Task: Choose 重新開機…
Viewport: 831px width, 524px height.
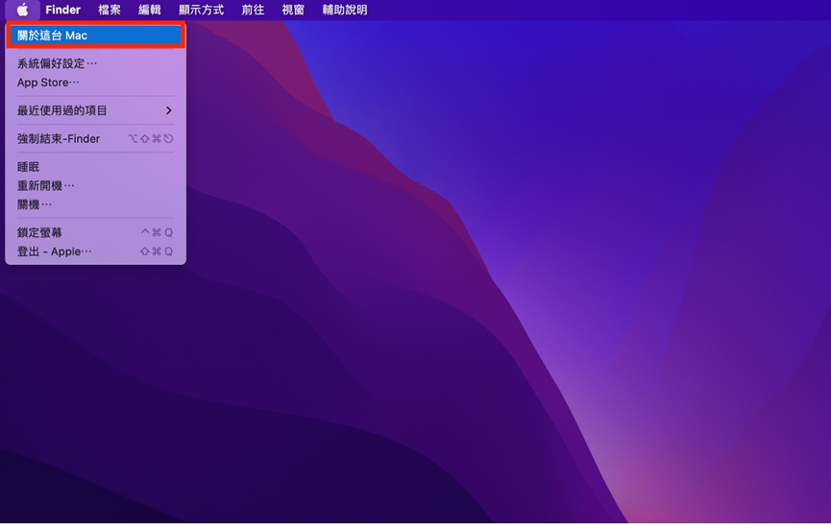Action: click(95, 186)
